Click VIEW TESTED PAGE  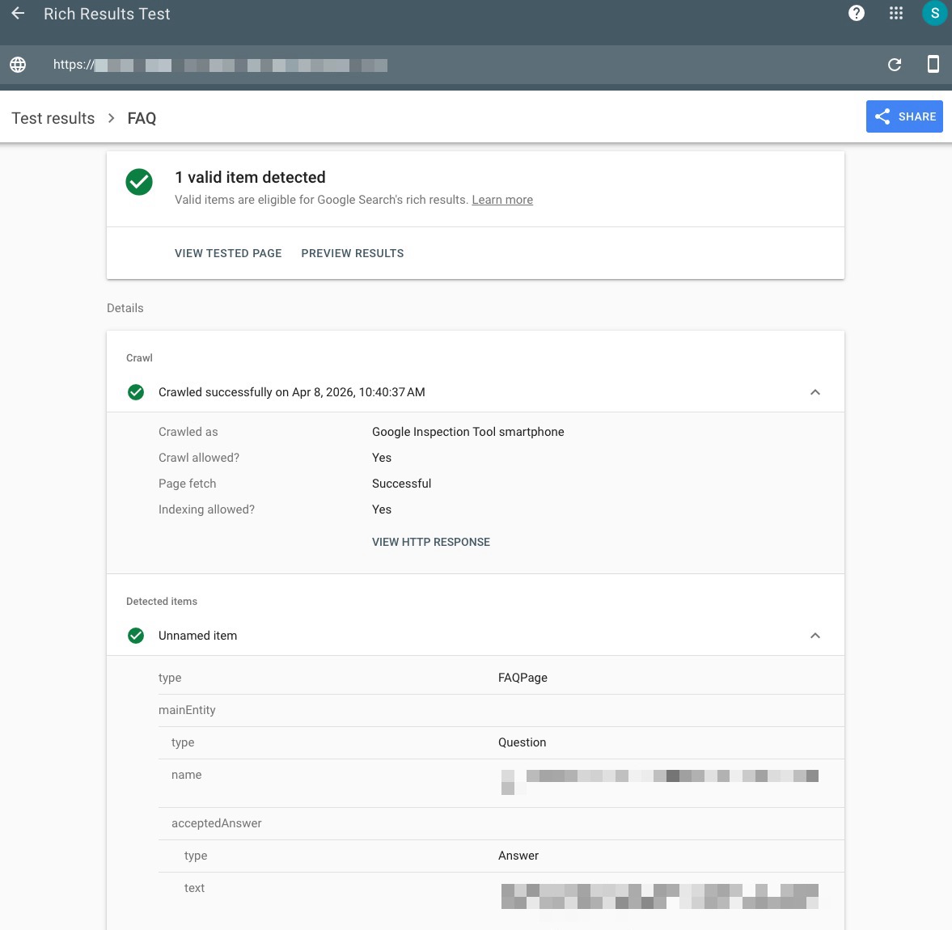click(x=228, y=253)
